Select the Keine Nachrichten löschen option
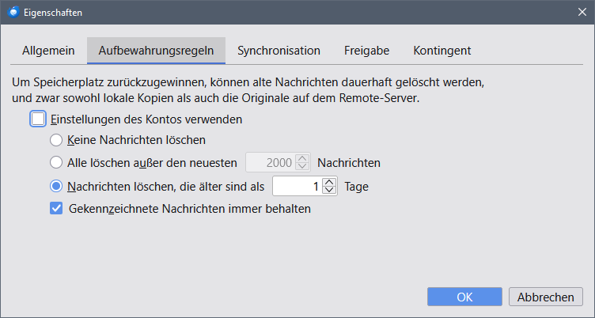This screenshot has height=318, width=595. coord(56,141)
